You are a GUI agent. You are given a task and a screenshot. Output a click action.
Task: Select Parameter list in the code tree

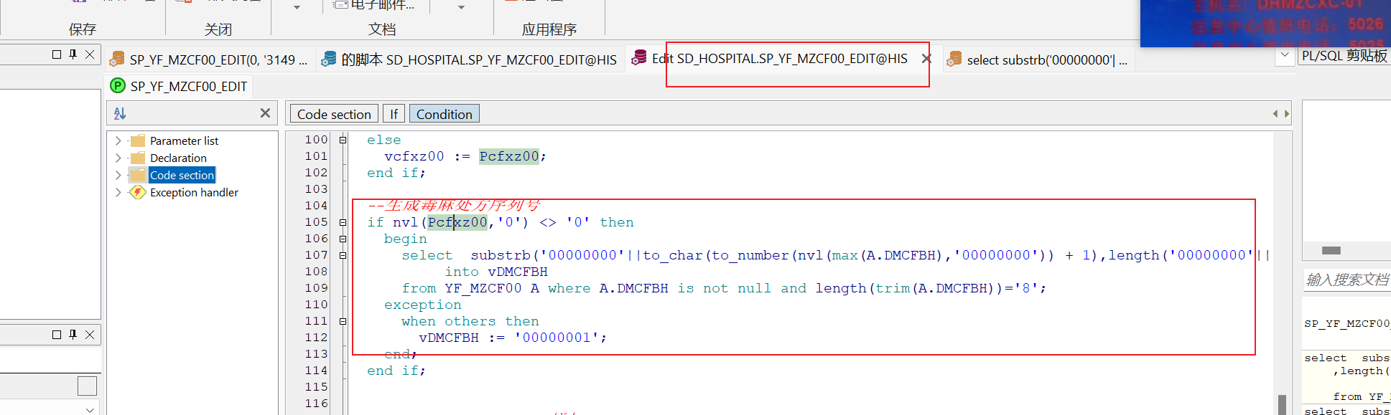click(x=184, y=140)
